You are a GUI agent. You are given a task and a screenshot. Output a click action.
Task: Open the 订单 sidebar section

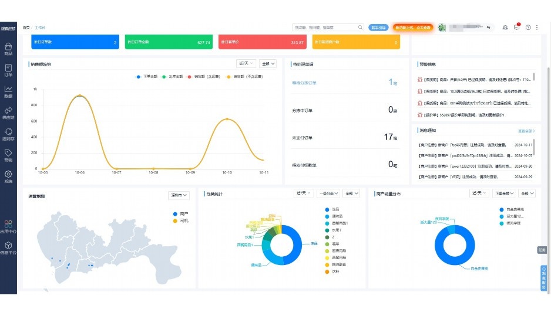(x=8, y=70)
